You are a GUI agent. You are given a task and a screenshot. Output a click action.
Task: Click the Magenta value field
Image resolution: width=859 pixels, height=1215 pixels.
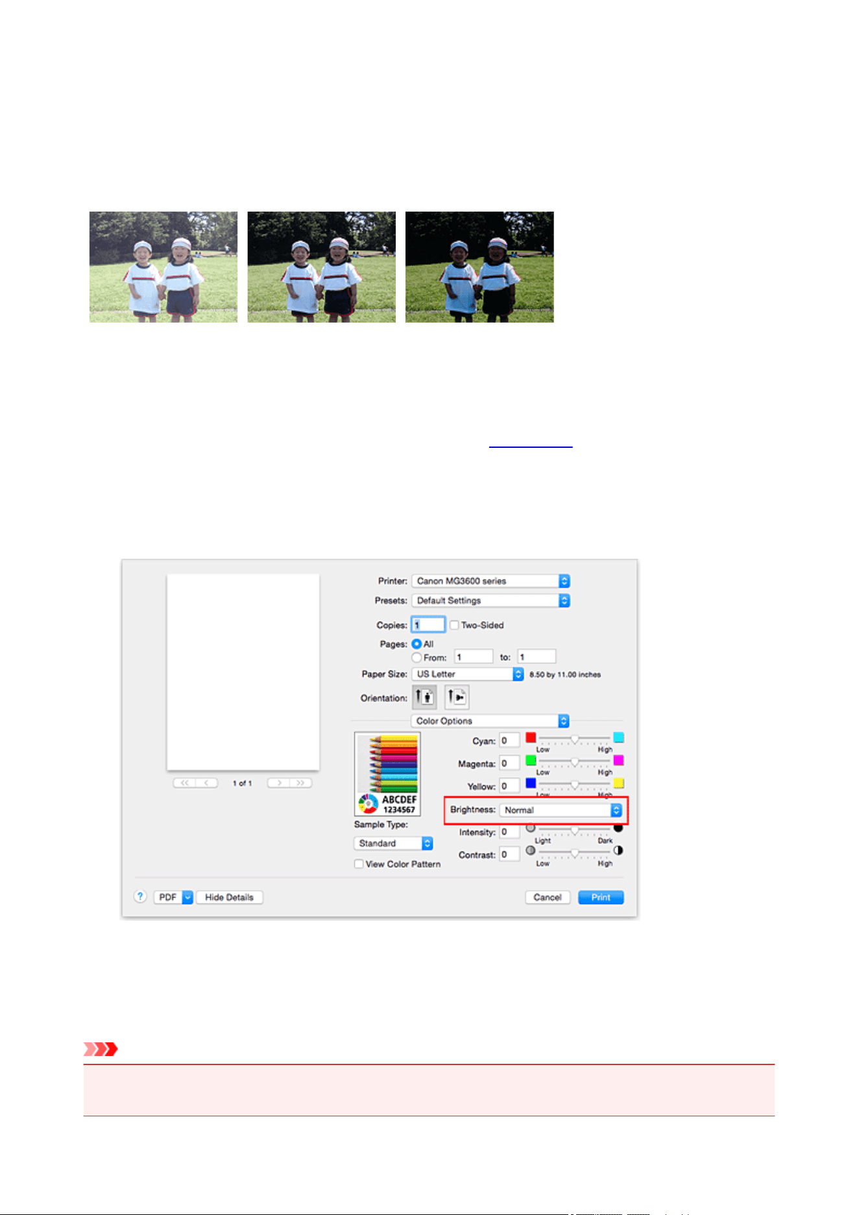[x=509, y=763]
